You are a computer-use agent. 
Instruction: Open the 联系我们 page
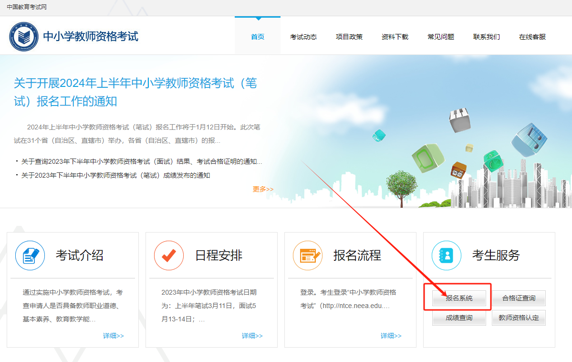pyautogui.click(x=487, y=37)
